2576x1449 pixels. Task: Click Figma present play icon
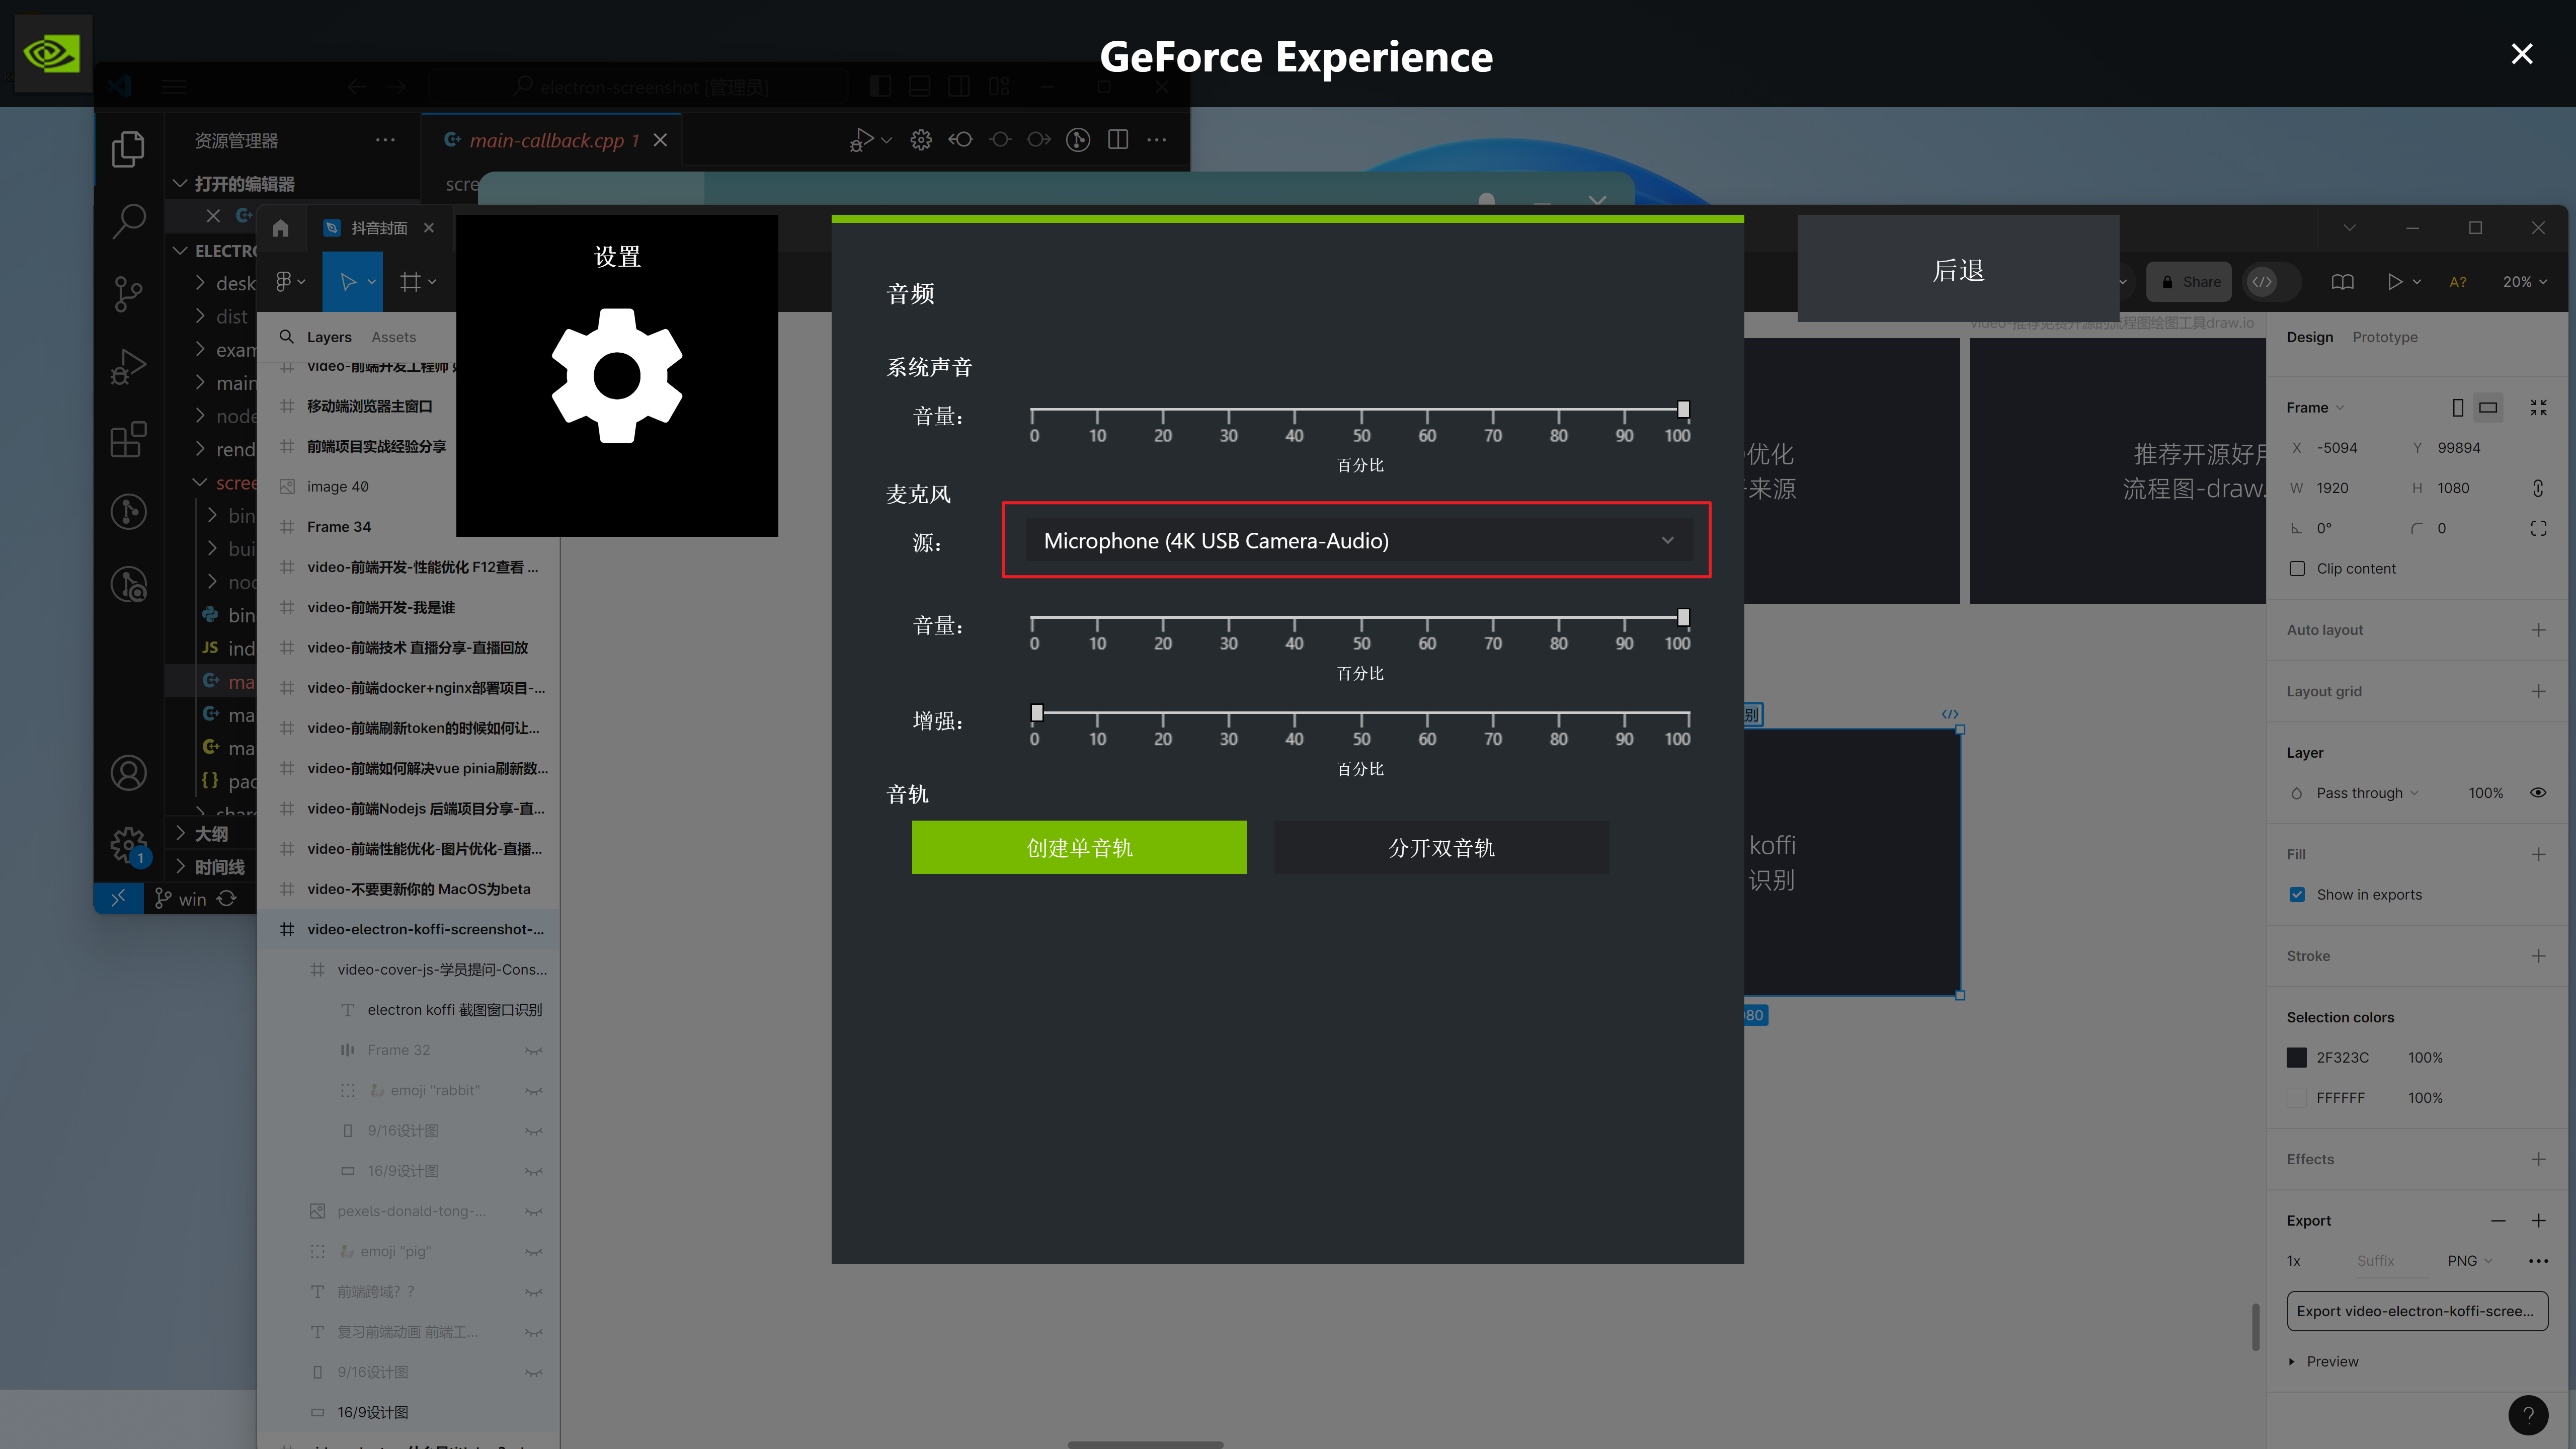[2394, 282]
